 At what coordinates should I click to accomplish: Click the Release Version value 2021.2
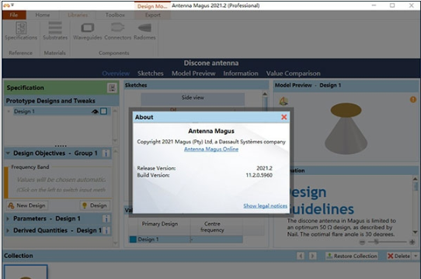[264, 168]
